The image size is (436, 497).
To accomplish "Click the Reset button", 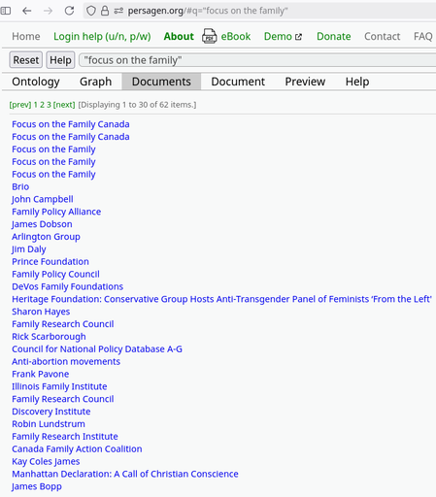I will [26, 60].
